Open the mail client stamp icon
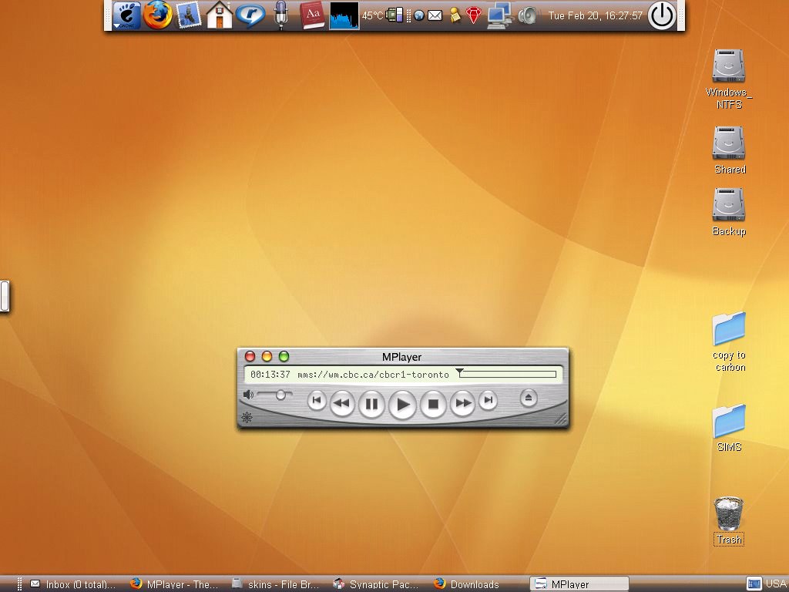This screenshot has height=592, width=789. pyautogui.click(x=188, y=15)
